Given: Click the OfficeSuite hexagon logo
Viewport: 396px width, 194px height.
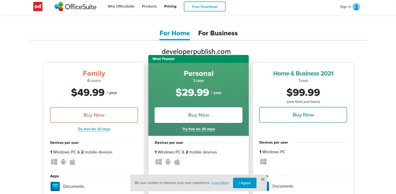Looking at the screenshot, I should (59, 7).
